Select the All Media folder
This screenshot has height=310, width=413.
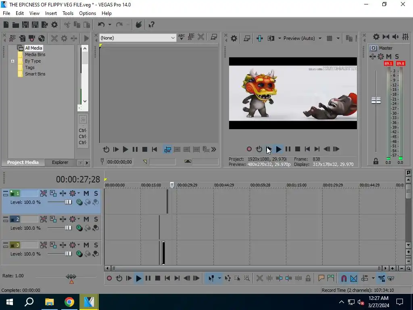(x=33, y=48)
